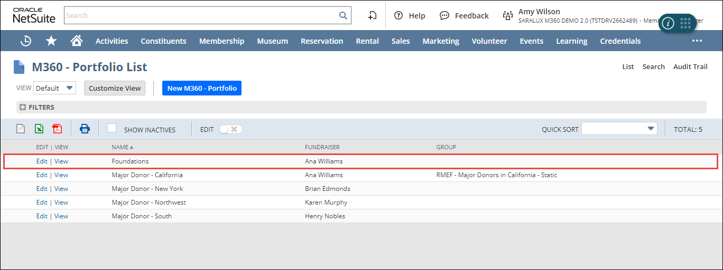Open the View dropdown set to Default
The width and height of the screenshot is (723, 270).
click(55, 88)
